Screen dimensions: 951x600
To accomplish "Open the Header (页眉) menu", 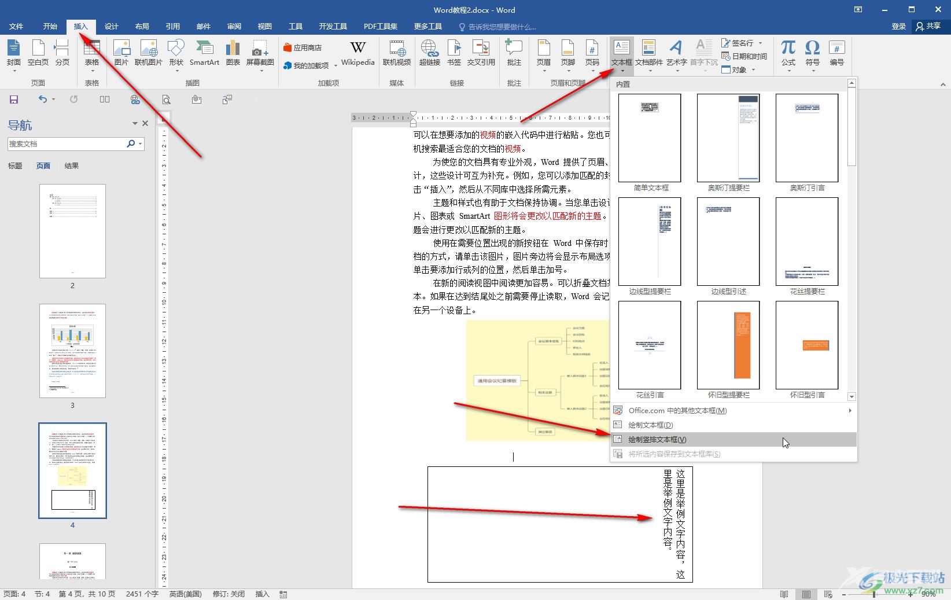I will [544, 55].
